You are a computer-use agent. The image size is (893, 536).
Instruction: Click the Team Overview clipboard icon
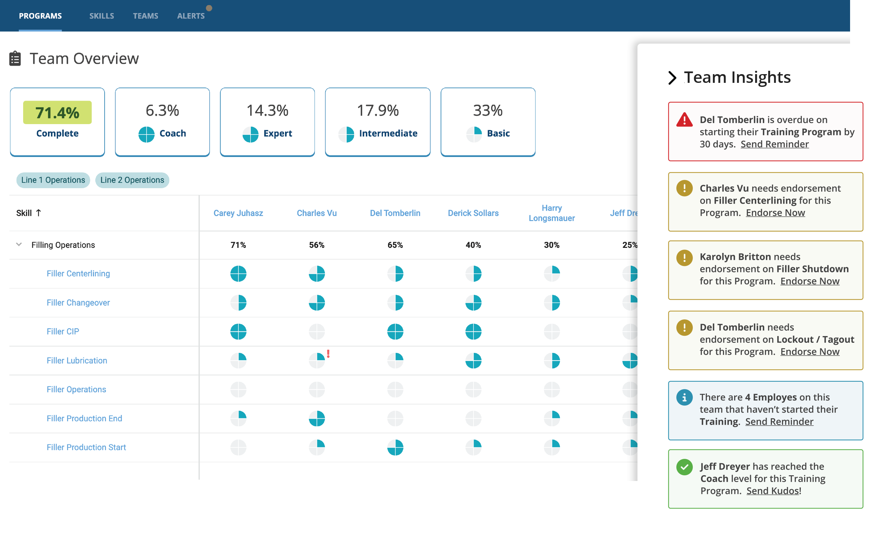point(15,58)
